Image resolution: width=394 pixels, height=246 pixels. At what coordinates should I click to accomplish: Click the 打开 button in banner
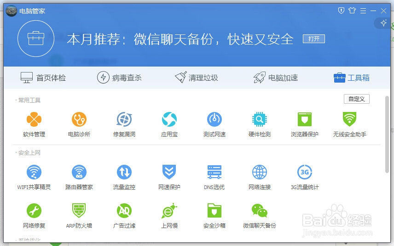coord(314,39)
